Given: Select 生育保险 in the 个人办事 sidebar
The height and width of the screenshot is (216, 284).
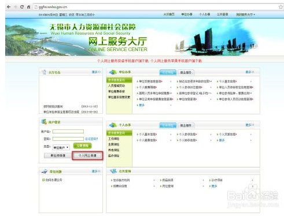Looking at the screenshot, I should pyautogui.click(x=113, y=144).
